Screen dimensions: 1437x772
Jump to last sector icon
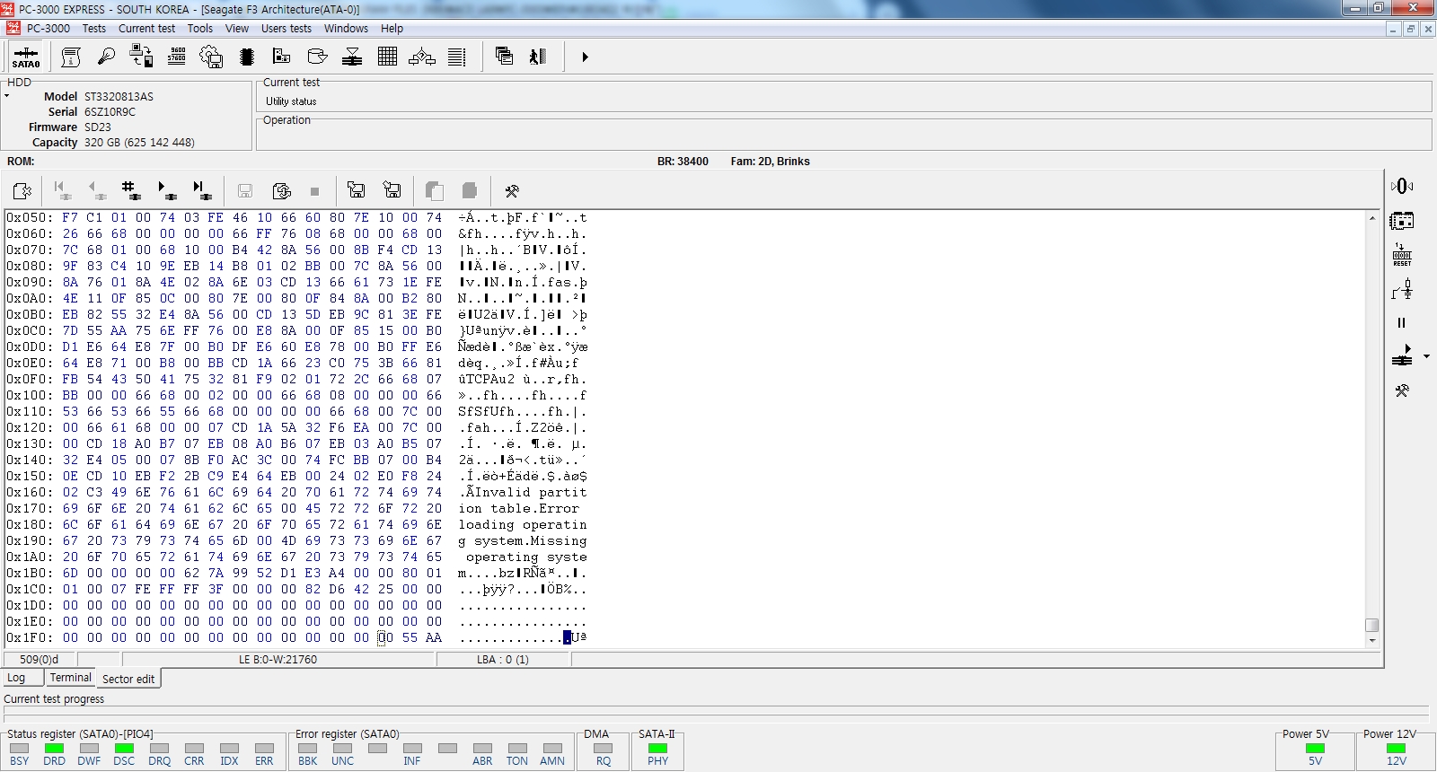point(203,190)
